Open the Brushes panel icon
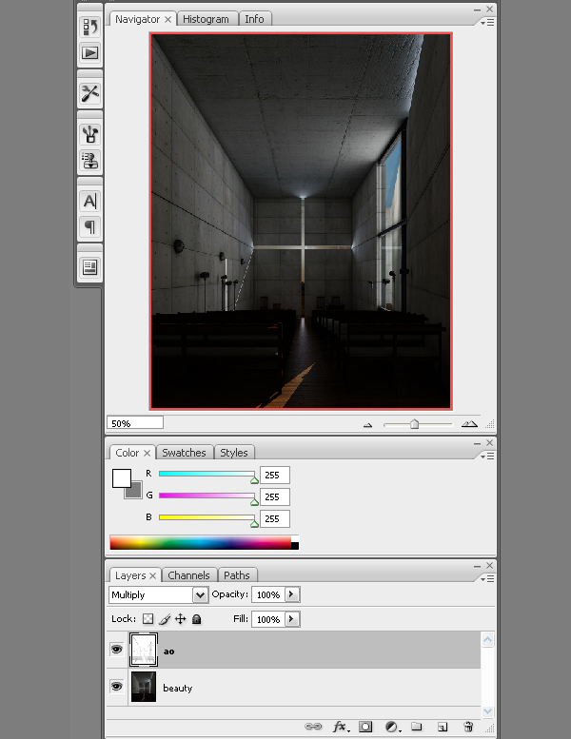Image resolution: width=571 pixels, height=739 pixels. (89, 134)
